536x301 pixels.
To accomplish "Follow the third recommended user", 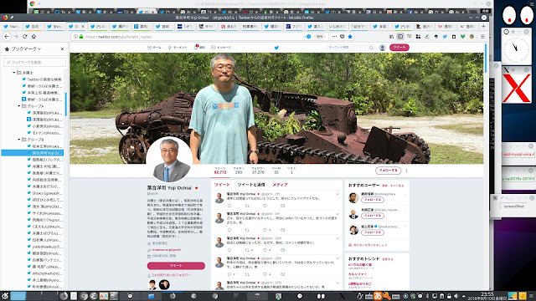I will click(x=372, y=232).
